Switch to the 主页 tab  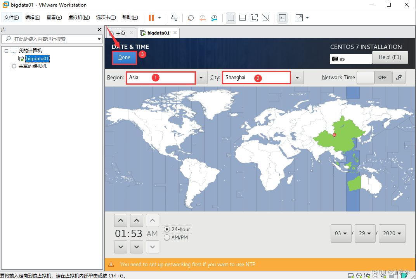click(121, 33)
